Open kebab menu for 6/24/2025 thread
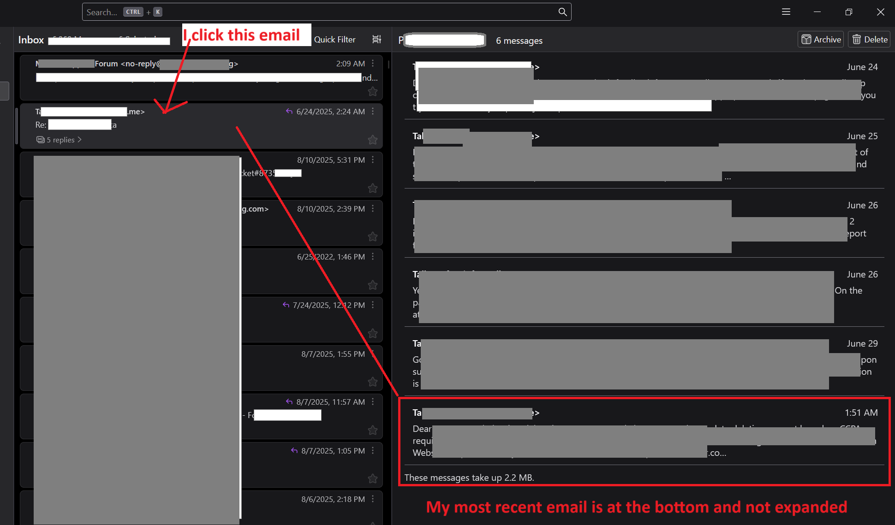 373,112
